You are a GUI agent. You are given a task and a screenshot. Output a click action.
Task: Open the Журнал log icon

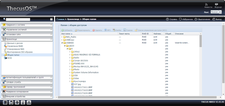pos(216,5)
